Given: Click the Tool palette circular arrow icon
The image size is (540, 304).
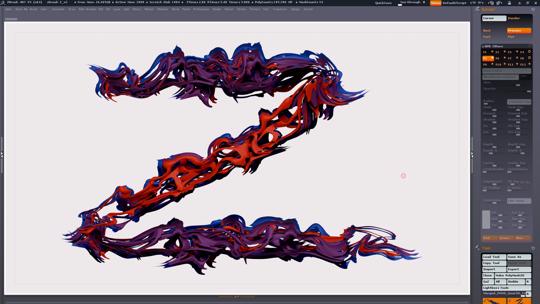Looking at the screenshot, I should (533, 248).
